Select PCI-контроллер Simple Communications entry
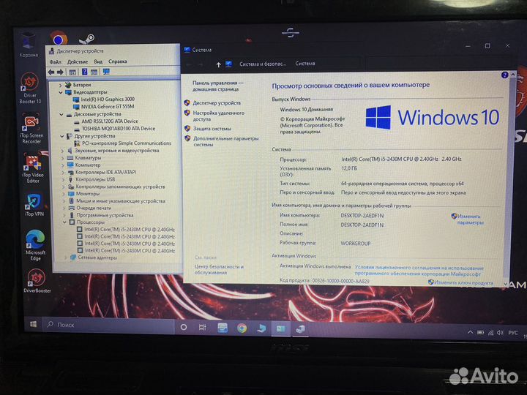527x395 pixels. (123, 143)
